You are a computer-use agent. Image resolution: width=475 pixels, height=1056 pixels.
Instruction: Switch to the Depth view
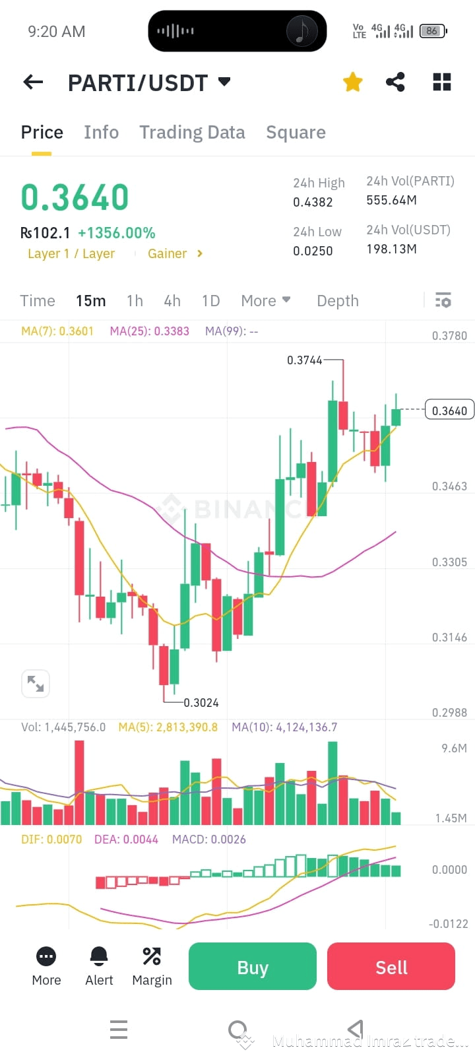point(337,300)
